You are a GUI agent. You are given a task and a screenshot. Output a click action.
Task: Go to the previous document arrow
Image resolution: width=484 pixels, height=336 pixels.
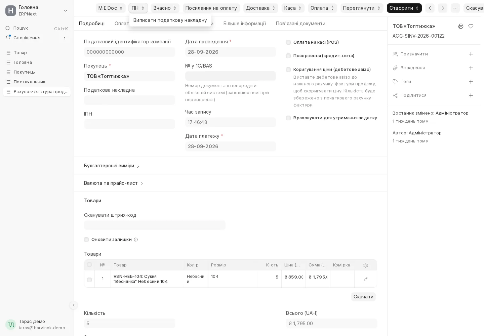(430, 8)
